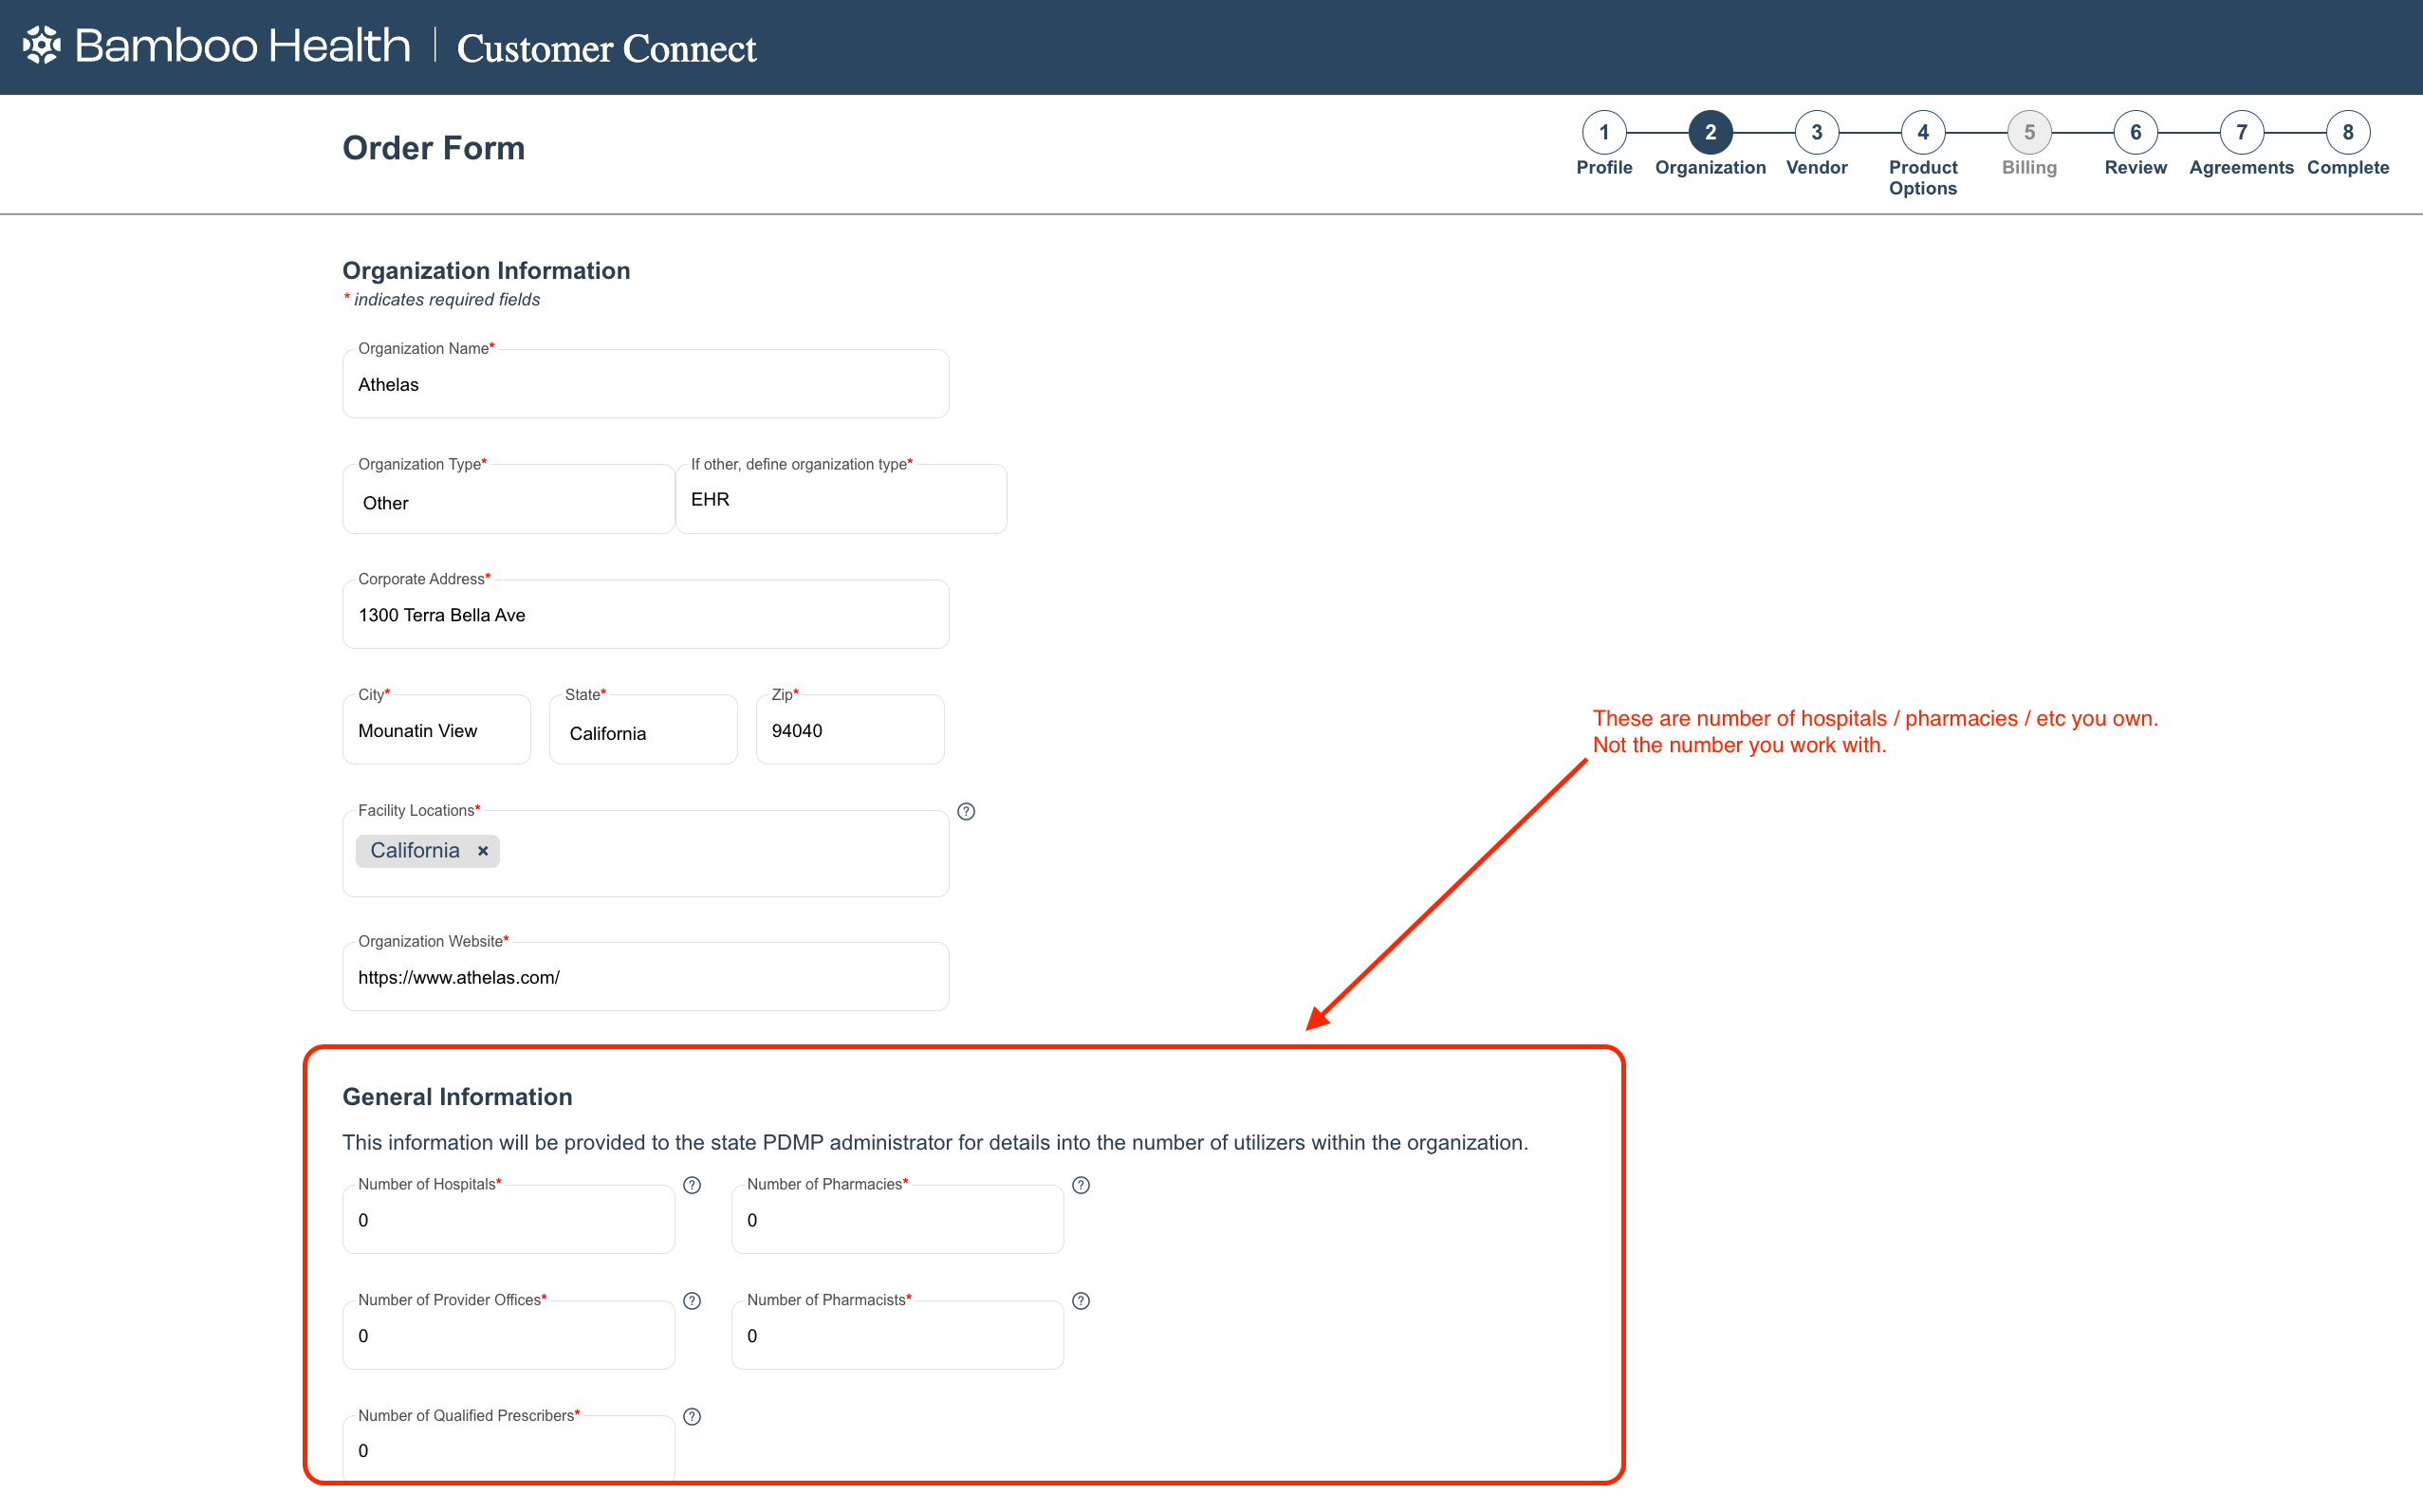Open the State dropdown showing California
This screenshot has height=1512, width=2423.
643,730
